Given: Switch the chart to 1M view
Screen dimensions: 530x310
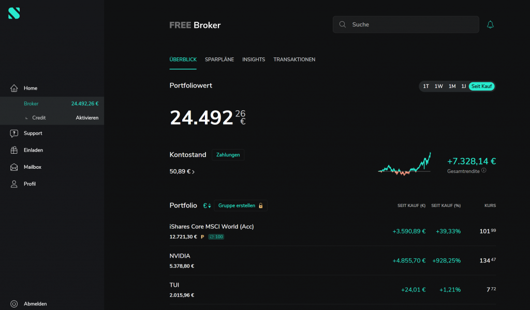Looking at the screenshot, I should click(x=451, y=86).
